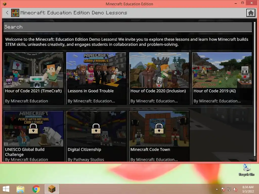Click 'UNESCO Global Build Challenge' title text
This screenshot has width=259, height=194.
tap(25, 152)
